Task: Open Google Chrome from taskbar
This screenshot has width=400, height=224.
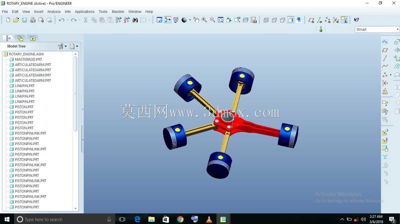Action: [x=180, y=219]
